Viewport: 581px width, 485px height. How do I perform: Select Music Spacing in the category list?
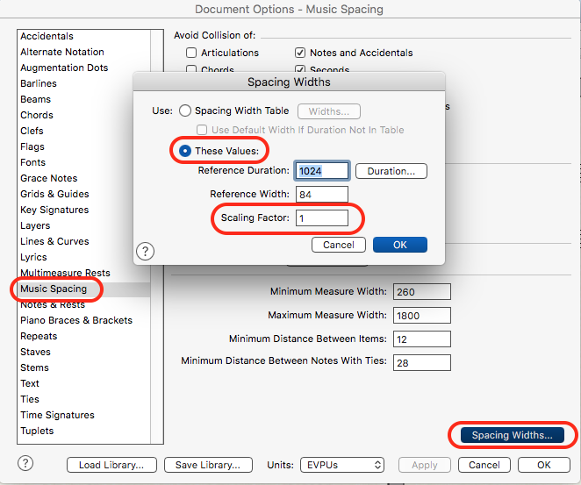pyautogui.click(x=54, y=289)
